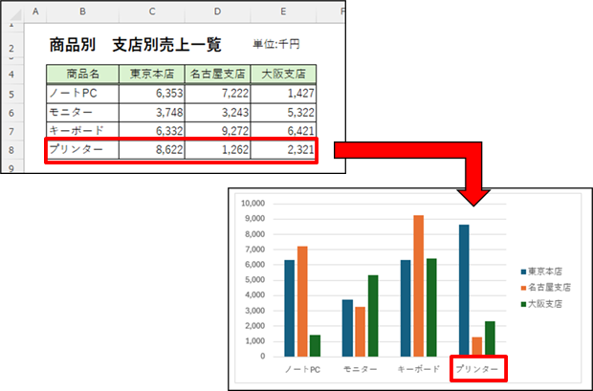Viewport: 593px width, 391px height.
Task: Select the 商品名 header cell
Action: pyautogui.click(x=82, y=75)
